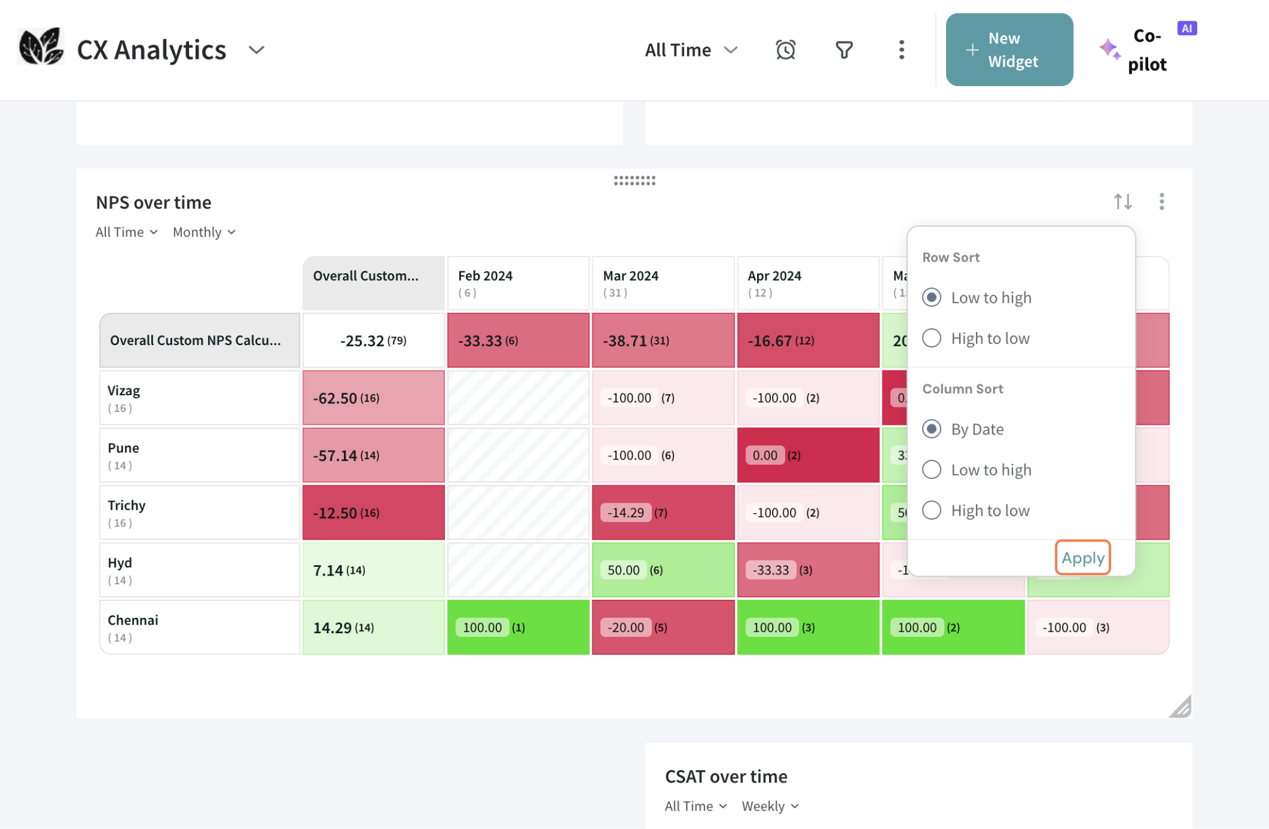This screenshot has width=1269, height=829.
Task: Click the New Widget button
Action: (1009, 50)
